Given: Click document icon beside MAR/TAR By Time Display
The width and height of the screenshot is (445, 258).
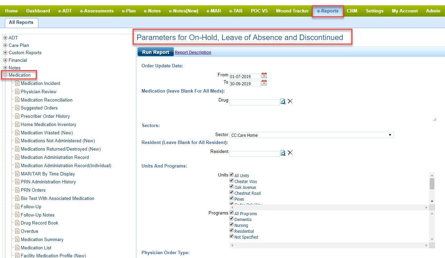Looking at the screenshot, I should click(17, 174).
